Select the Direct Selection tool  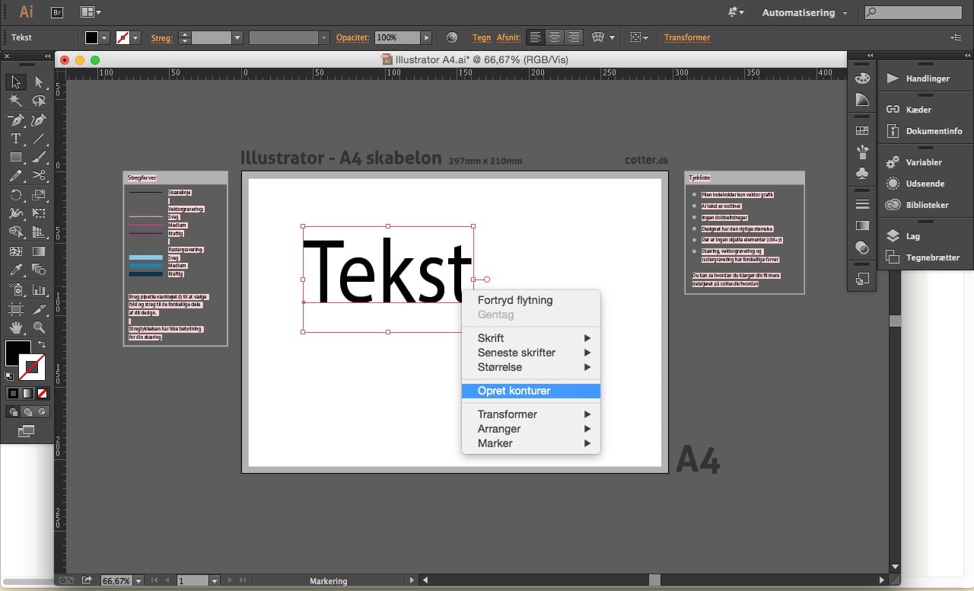tap(39, 82)
